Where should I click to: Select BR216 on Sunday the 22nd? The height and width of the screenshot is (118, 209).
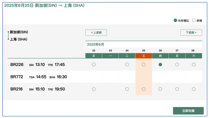pyautogui.click(x=94, y=89)
